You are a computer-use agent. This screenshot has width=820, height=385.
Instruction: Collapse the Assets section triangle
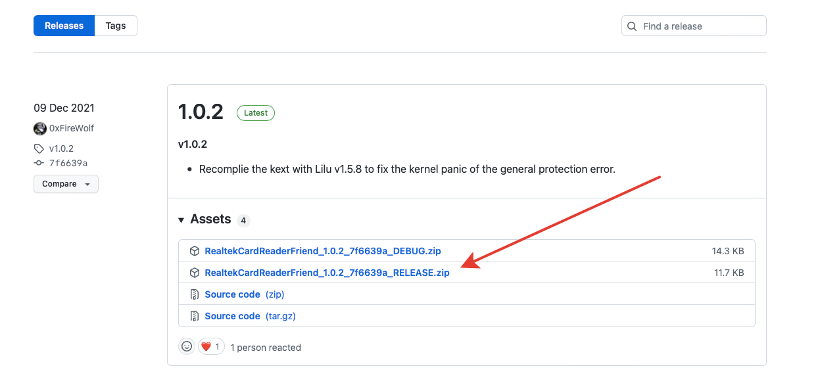[x=181, y=220]
